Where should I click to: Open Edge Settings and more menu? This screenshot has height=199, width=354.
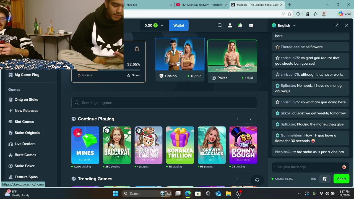[x=332, y=14]
